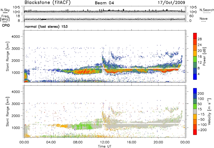Click the 12:00 time tick label
The width and height of the screenshot is (214, 148).
coord(105,142)
